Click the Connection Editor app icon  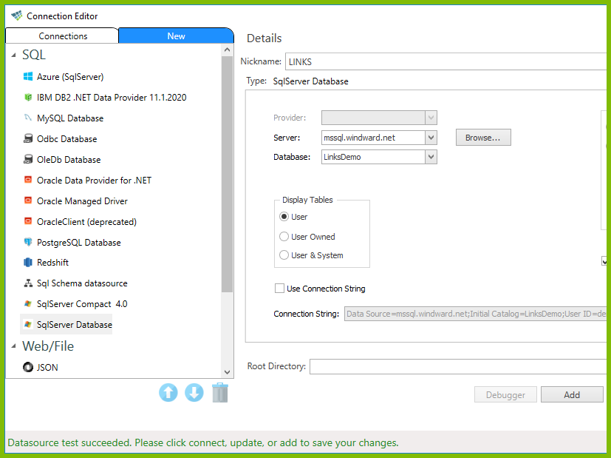pyautogui.click(x=17, y=16)
